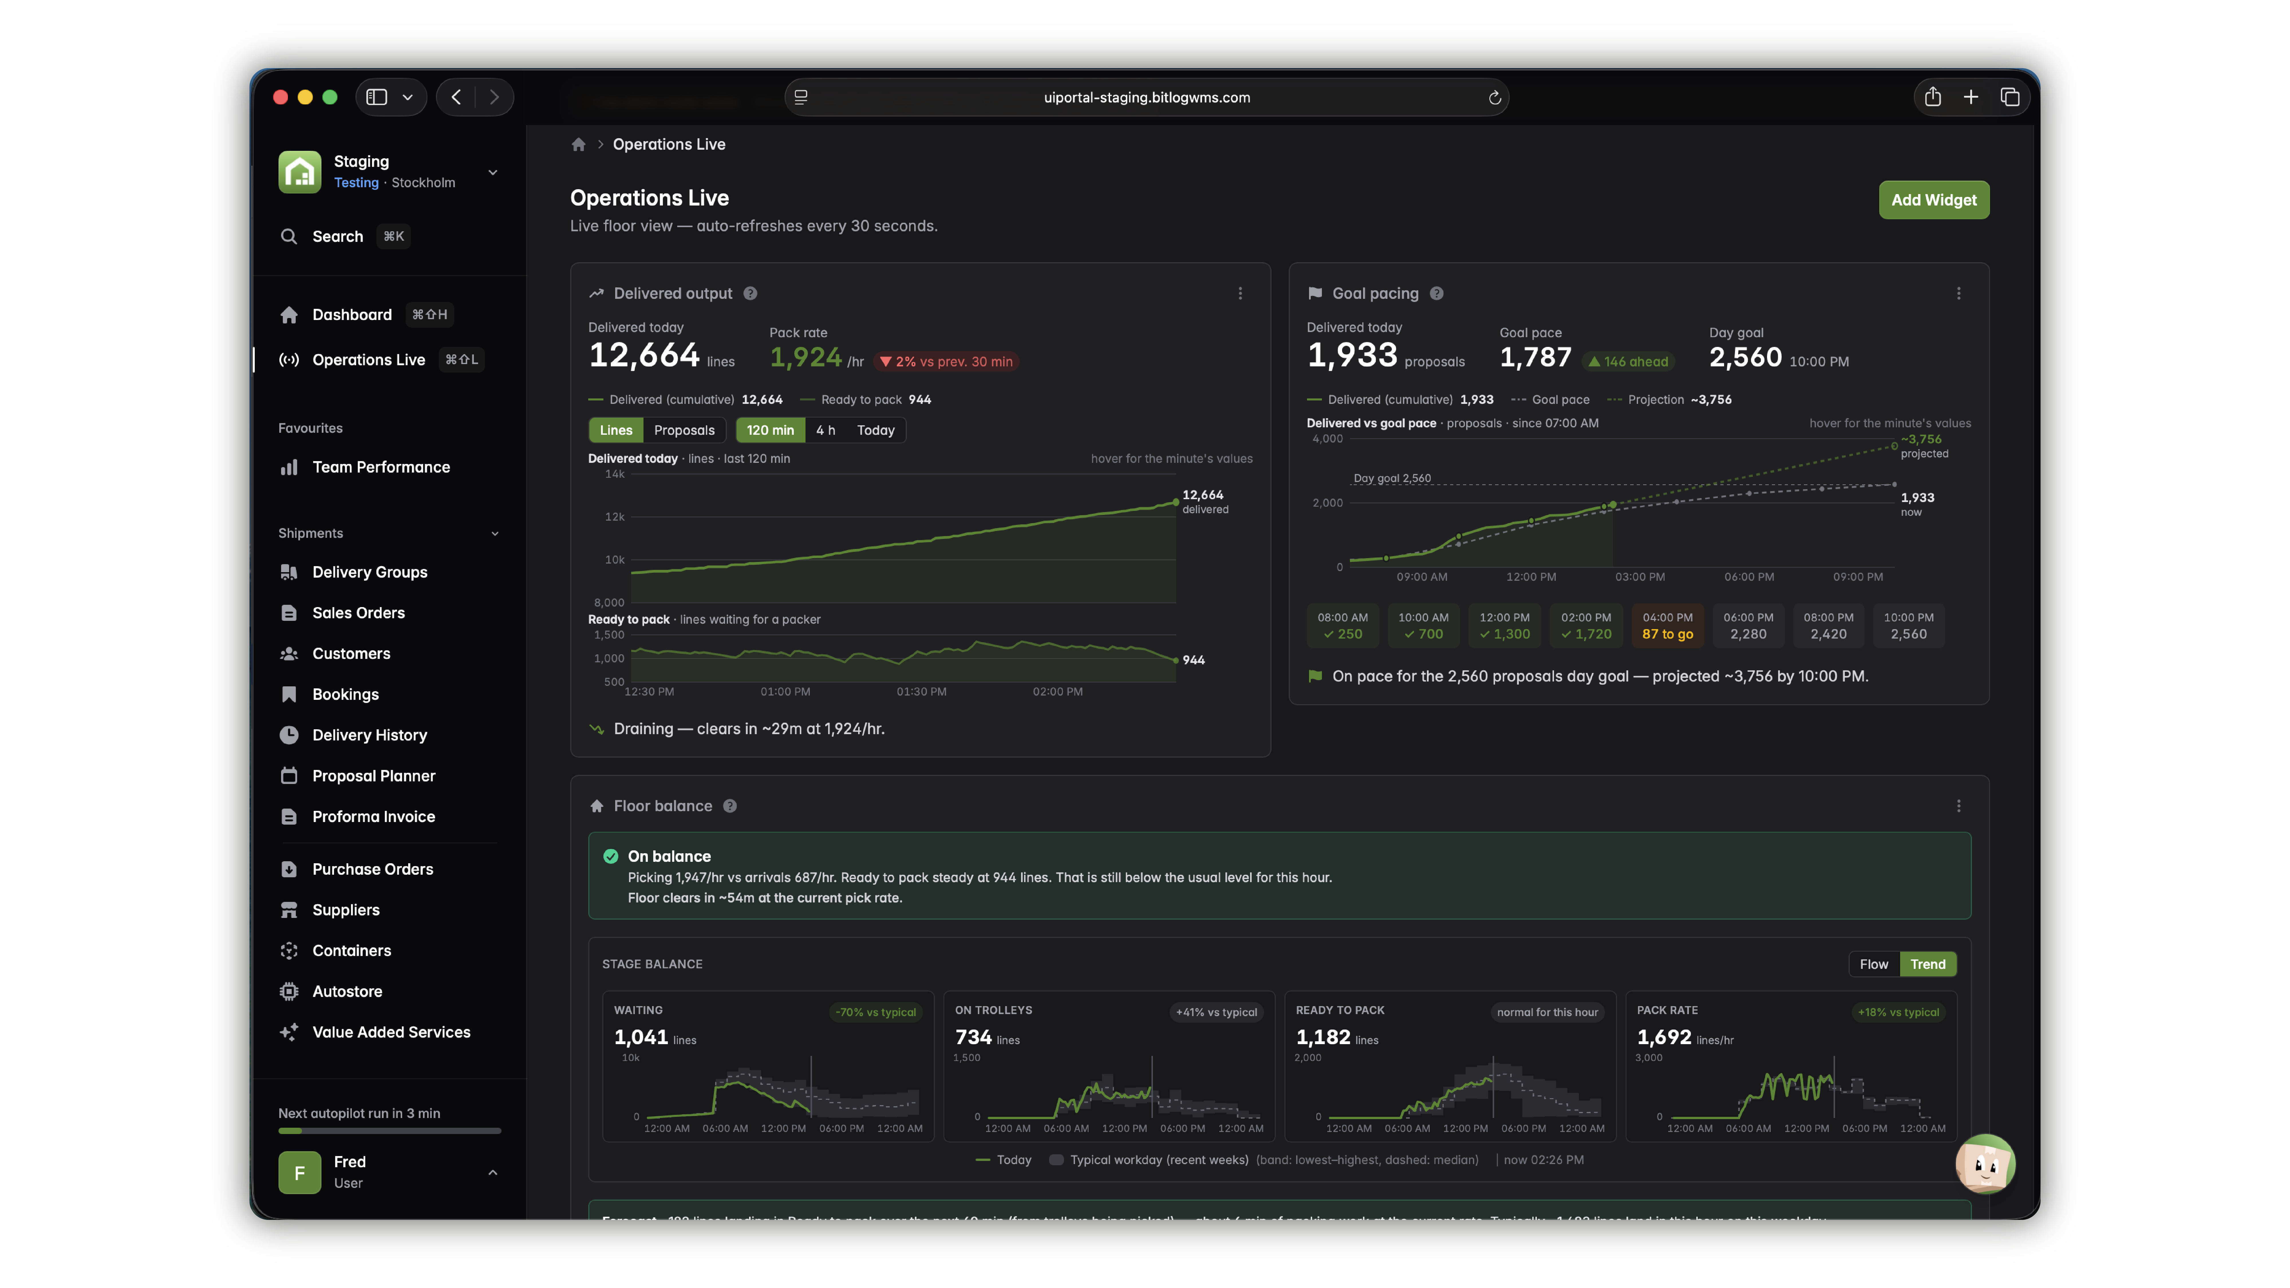2290x1288 pixels.
Task: Click the Search field in sidebar
Action: coord(389,236)
